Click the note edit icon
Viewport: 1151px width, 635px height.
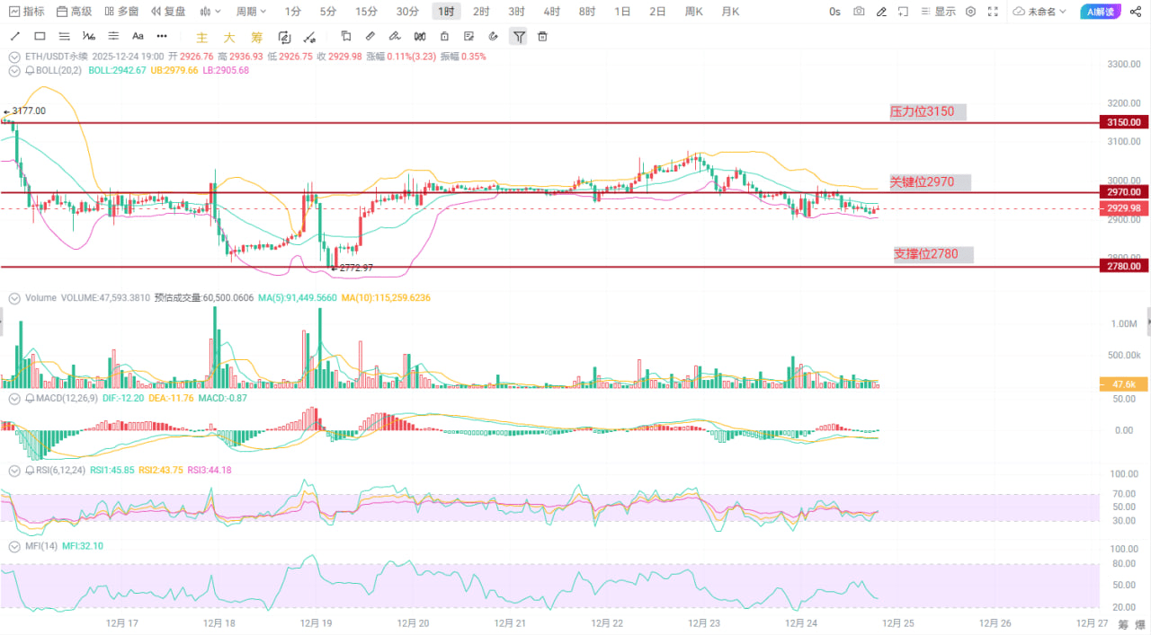469,36
